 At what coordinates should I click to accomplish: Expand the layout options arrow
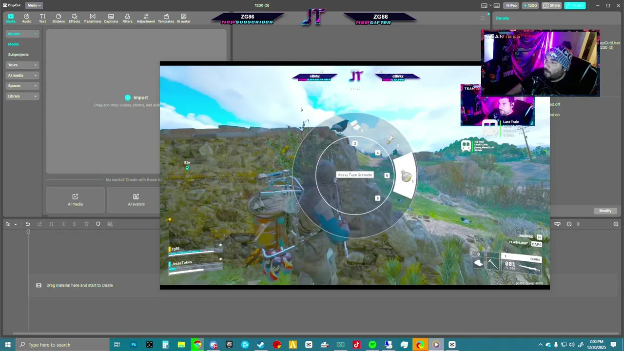[490, 5]
